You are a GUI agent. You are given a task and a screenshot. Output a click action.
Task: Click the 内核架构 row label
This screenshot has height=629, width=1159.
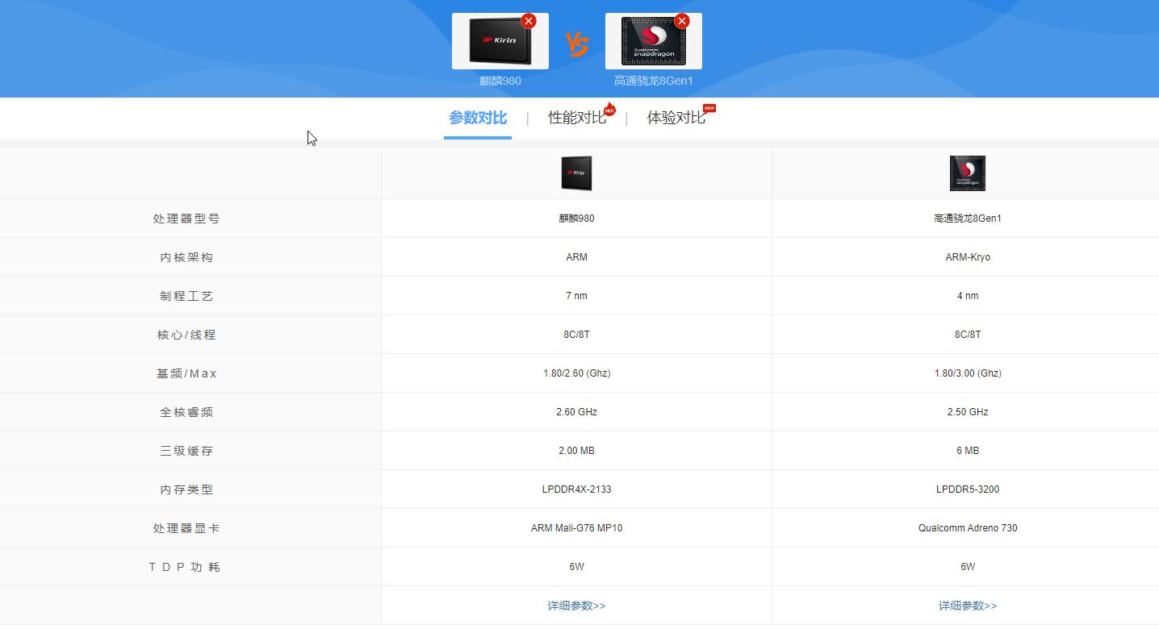coord(186,257)
